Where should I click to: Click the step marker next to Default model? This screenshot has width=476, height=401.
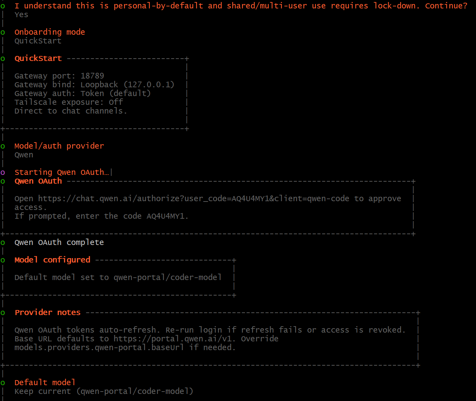point(3,383)
